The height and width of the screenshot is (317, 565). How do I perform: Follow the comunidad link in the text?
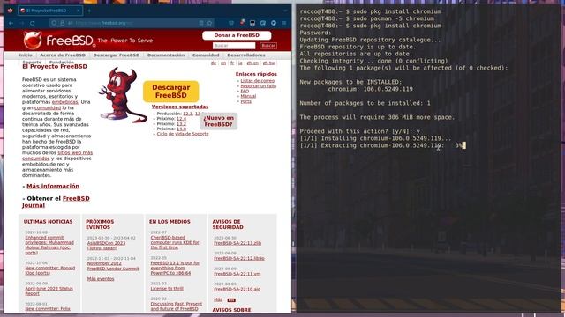[48, 107]
